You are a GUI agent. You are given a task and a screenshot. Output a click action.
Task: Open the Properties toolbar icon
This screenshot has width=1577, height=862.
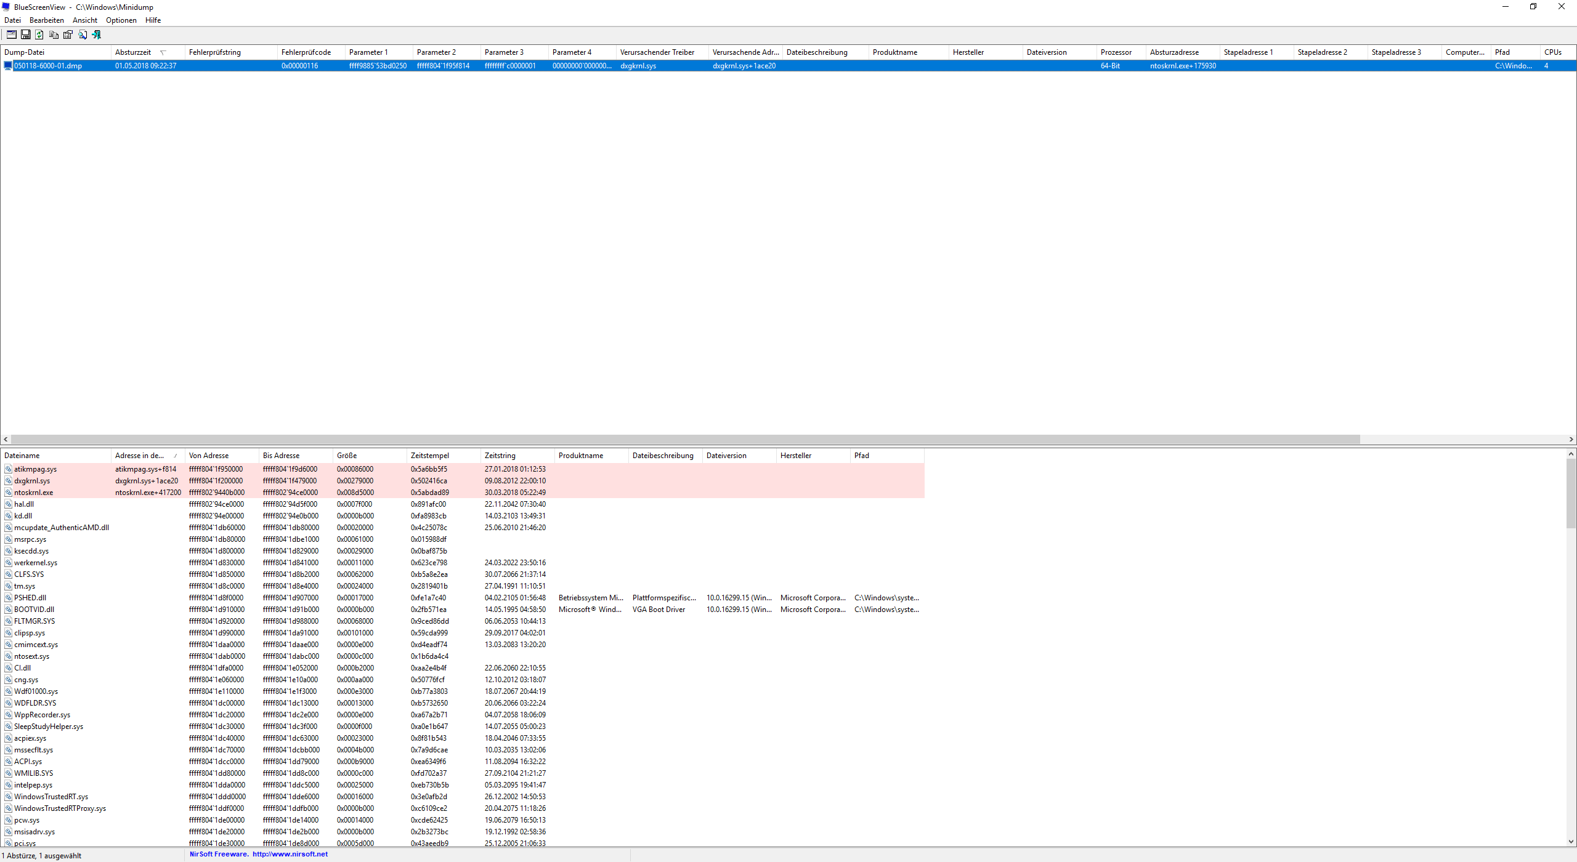coord(68,34)
